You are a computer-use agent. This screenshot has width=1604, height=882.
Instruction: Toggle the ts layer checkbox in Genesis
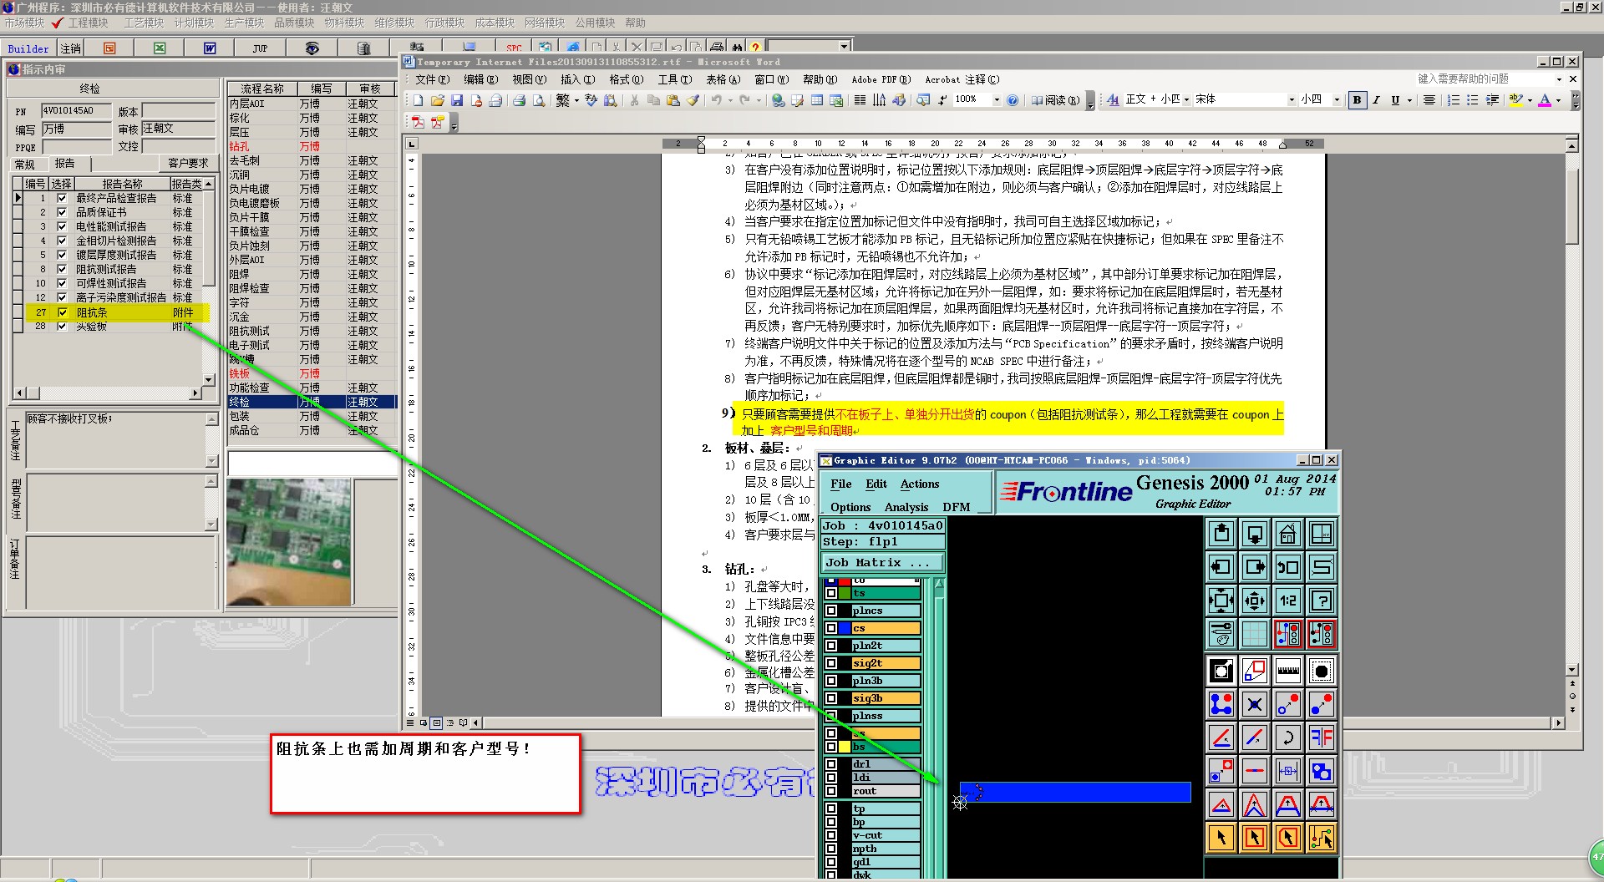[x=831, y=593]
